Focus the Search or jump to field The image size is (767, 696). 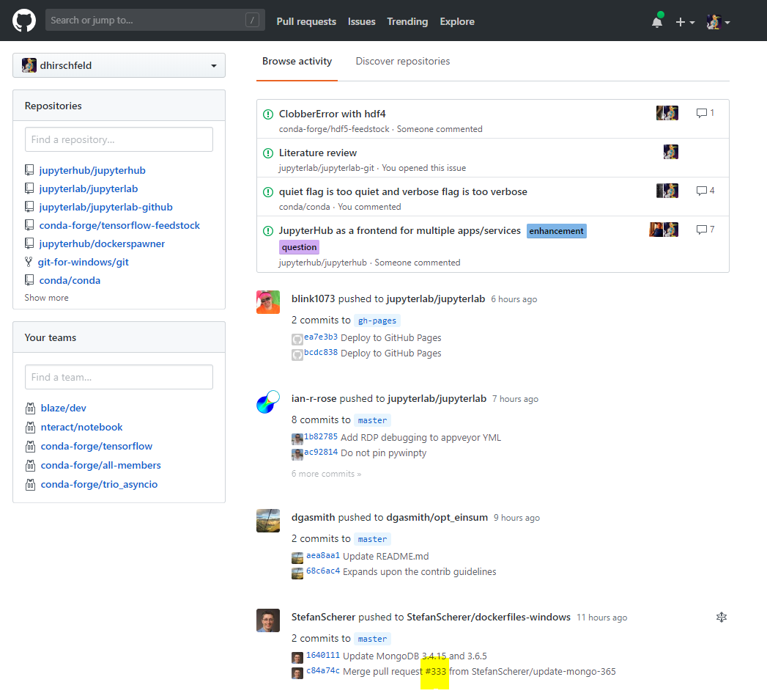[x=155, y=20]
